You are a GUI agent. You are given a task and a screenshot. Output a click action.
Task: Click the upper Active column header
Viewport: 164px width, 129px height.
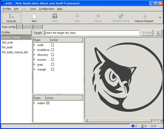[67, 40]
